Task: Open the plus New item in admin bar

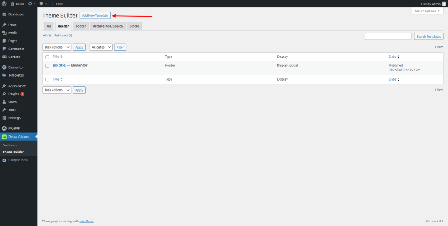Action: pos(57,4)
